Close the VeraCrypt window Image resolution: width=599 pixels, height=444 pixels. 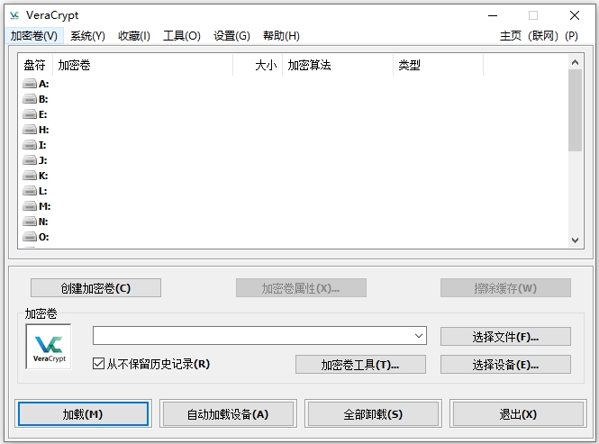[574, 15]
